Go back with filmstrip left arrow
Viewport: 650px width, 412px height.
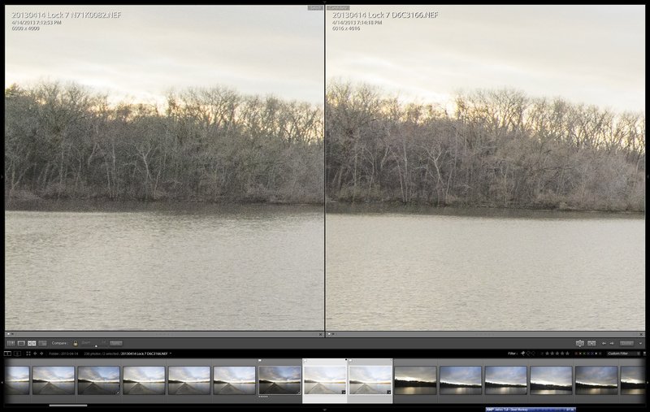tap(35, 353)
